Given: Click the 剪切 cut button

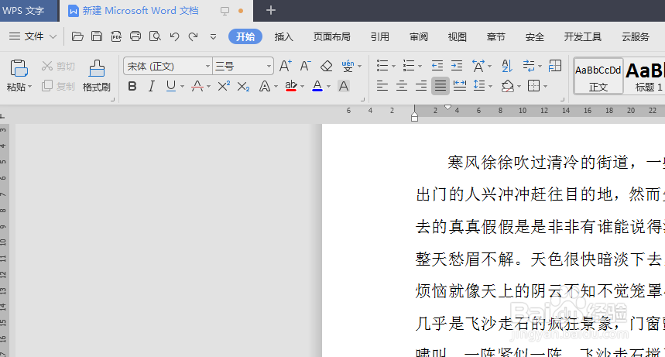Looking at the screenshot, I should point(59,67).
